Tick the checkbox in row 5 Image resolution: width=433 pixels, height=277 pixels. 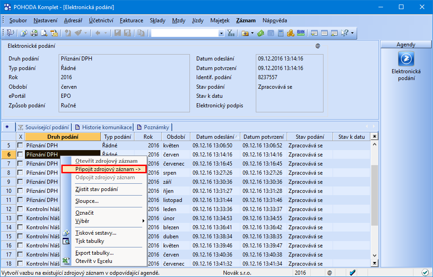coord(20,145)
